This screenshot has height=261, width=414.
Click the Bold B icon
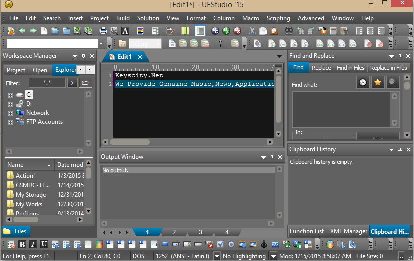point(22,245)
